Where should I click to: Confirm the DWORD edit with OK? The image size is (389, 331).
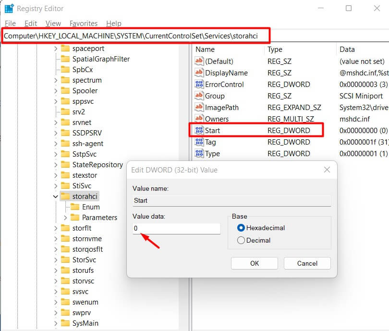pyautogui.click(x=254, y=263)
